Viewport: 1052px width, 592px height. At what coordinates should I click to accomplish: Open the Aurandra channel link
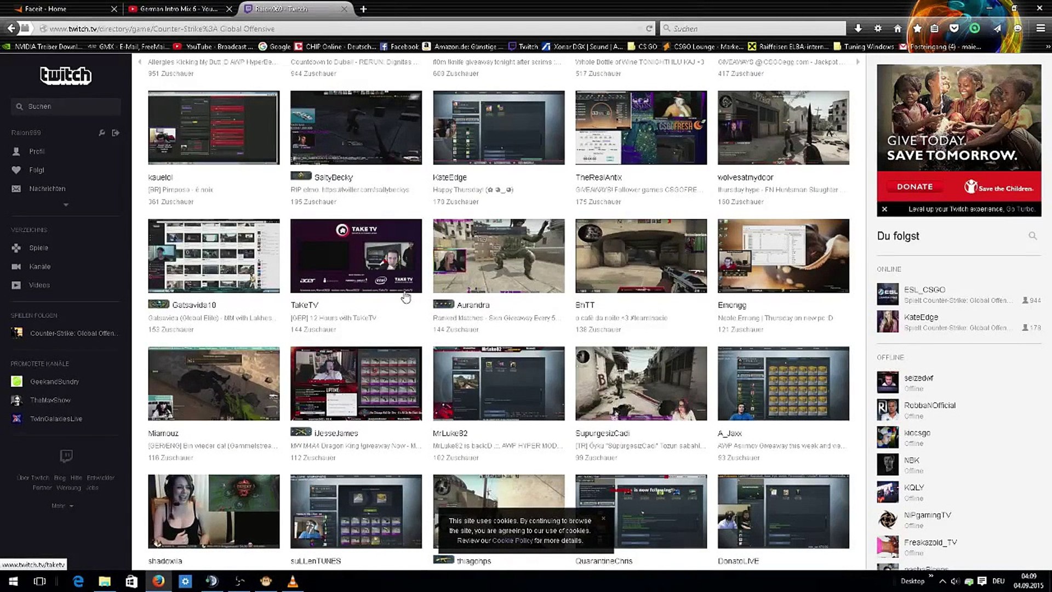[473, 305]
